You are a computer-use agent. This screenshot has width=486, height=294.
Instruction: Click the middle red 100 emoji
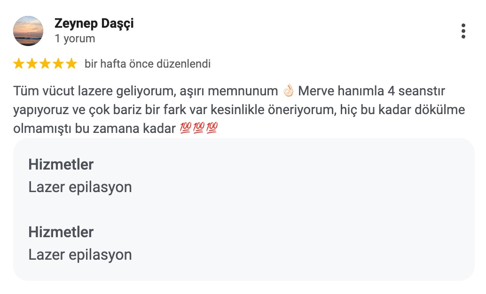[199, 129]
